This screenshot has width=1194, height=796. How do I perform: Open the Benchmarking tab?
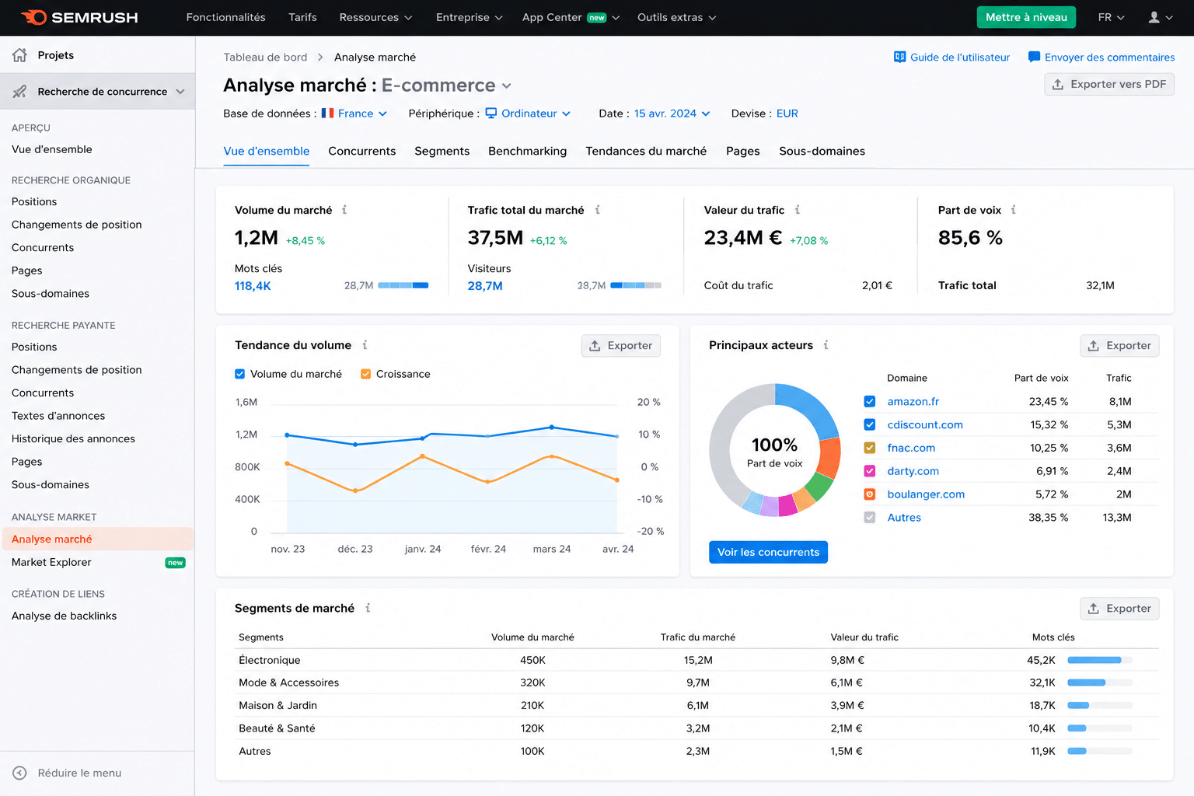(528, 151)
